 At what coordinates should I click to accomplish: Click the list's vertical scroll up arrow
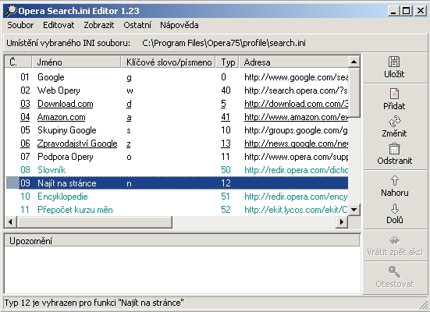354,62
